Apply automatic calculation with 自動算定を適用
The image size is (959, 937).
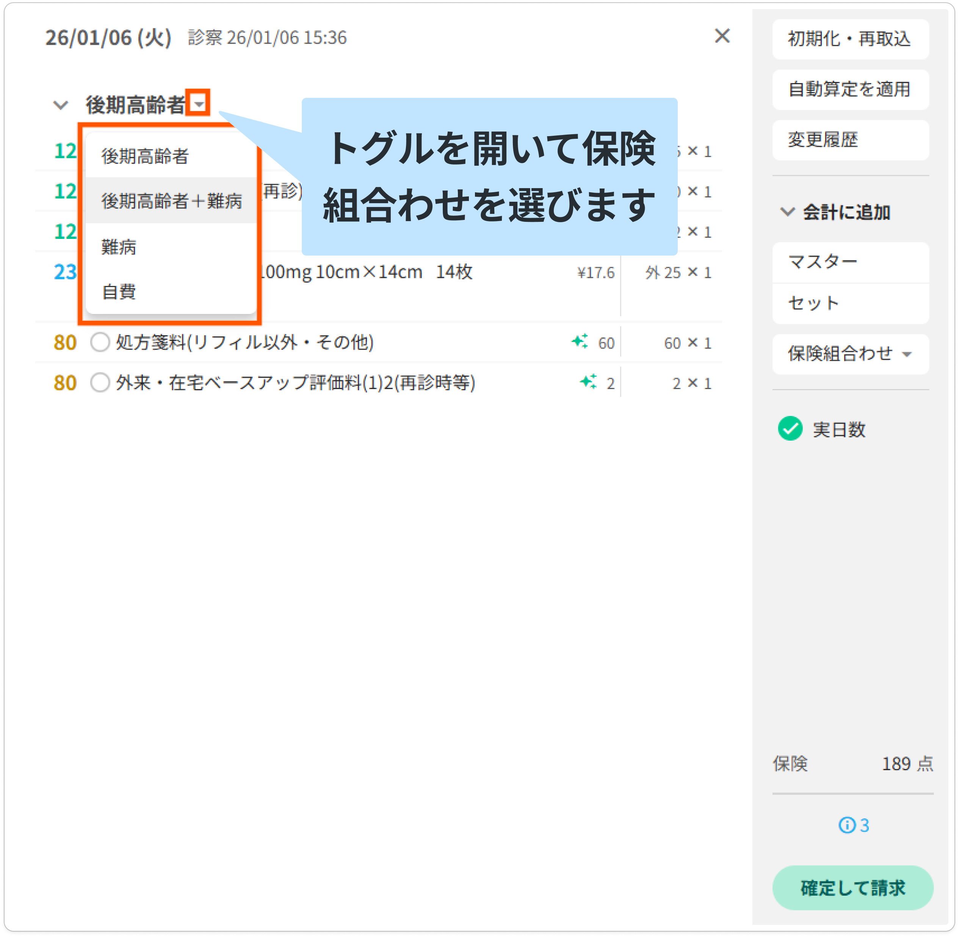(850, 89)
